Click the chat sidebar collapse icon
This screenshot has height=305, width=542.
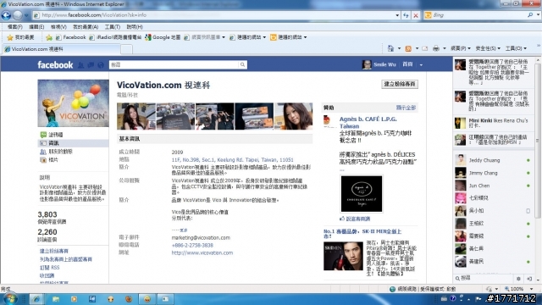529,279
